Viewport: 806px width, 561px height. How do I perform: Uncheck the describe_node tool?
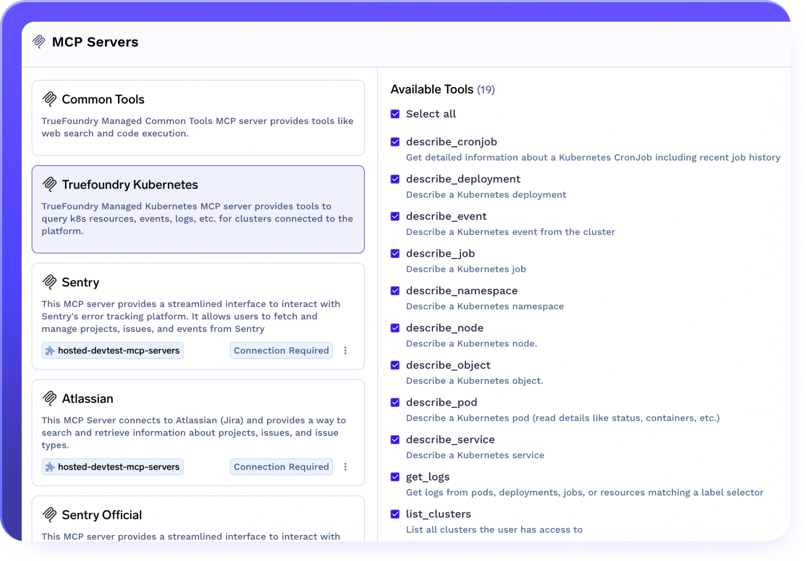pos(395,328)
